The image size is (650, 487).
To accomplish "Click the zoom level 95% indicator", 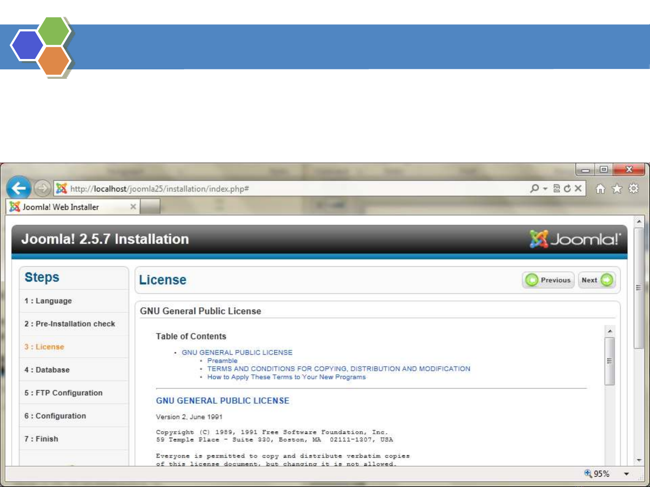I will click(x=597, y=473).
